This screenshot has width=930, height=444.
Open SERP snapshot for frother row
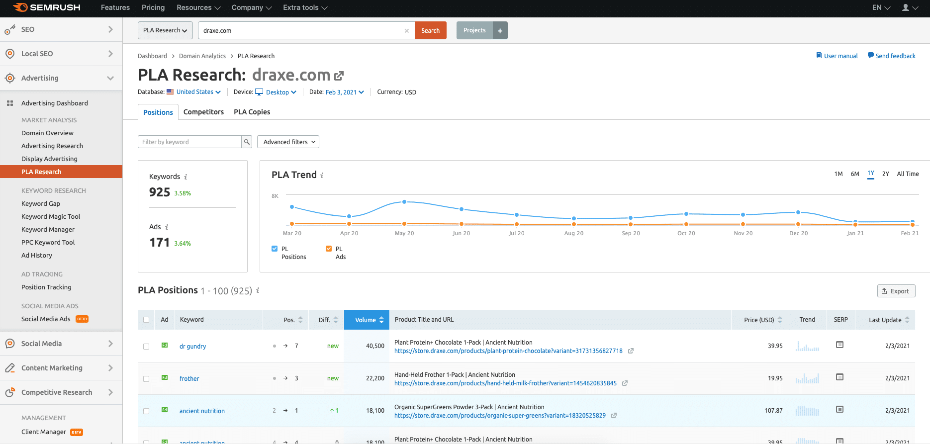[839, 377]
